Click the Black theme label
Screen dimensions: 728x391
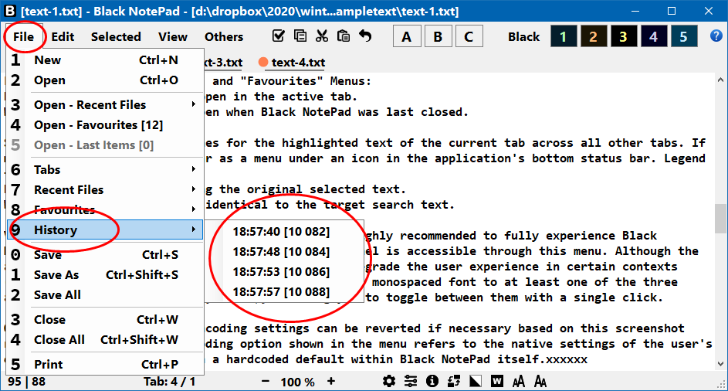coord(523,37)
